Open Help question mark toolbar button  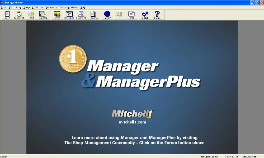tap(157, 15)
